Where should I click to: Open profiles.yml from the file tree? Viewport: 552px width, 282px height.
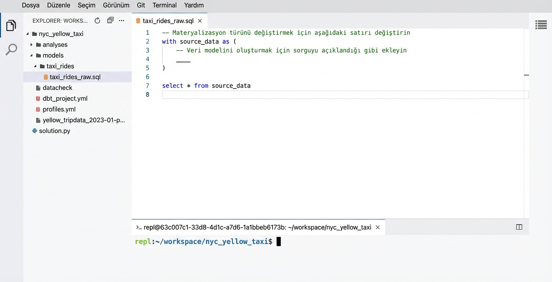[59, 109]
